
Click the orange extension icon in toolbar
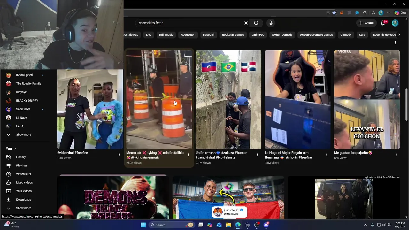click(x=342, y=13)
